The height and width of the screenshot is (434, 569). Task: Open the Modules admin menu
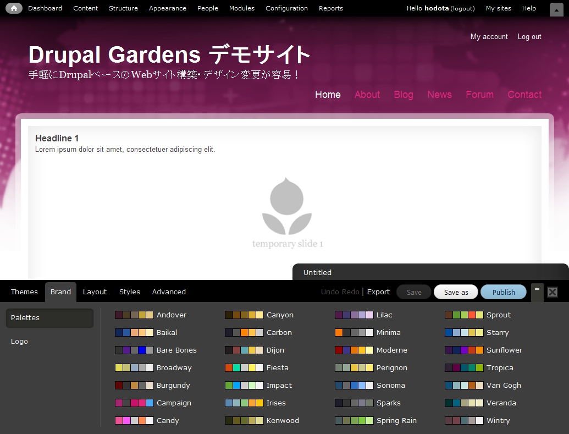242,8
